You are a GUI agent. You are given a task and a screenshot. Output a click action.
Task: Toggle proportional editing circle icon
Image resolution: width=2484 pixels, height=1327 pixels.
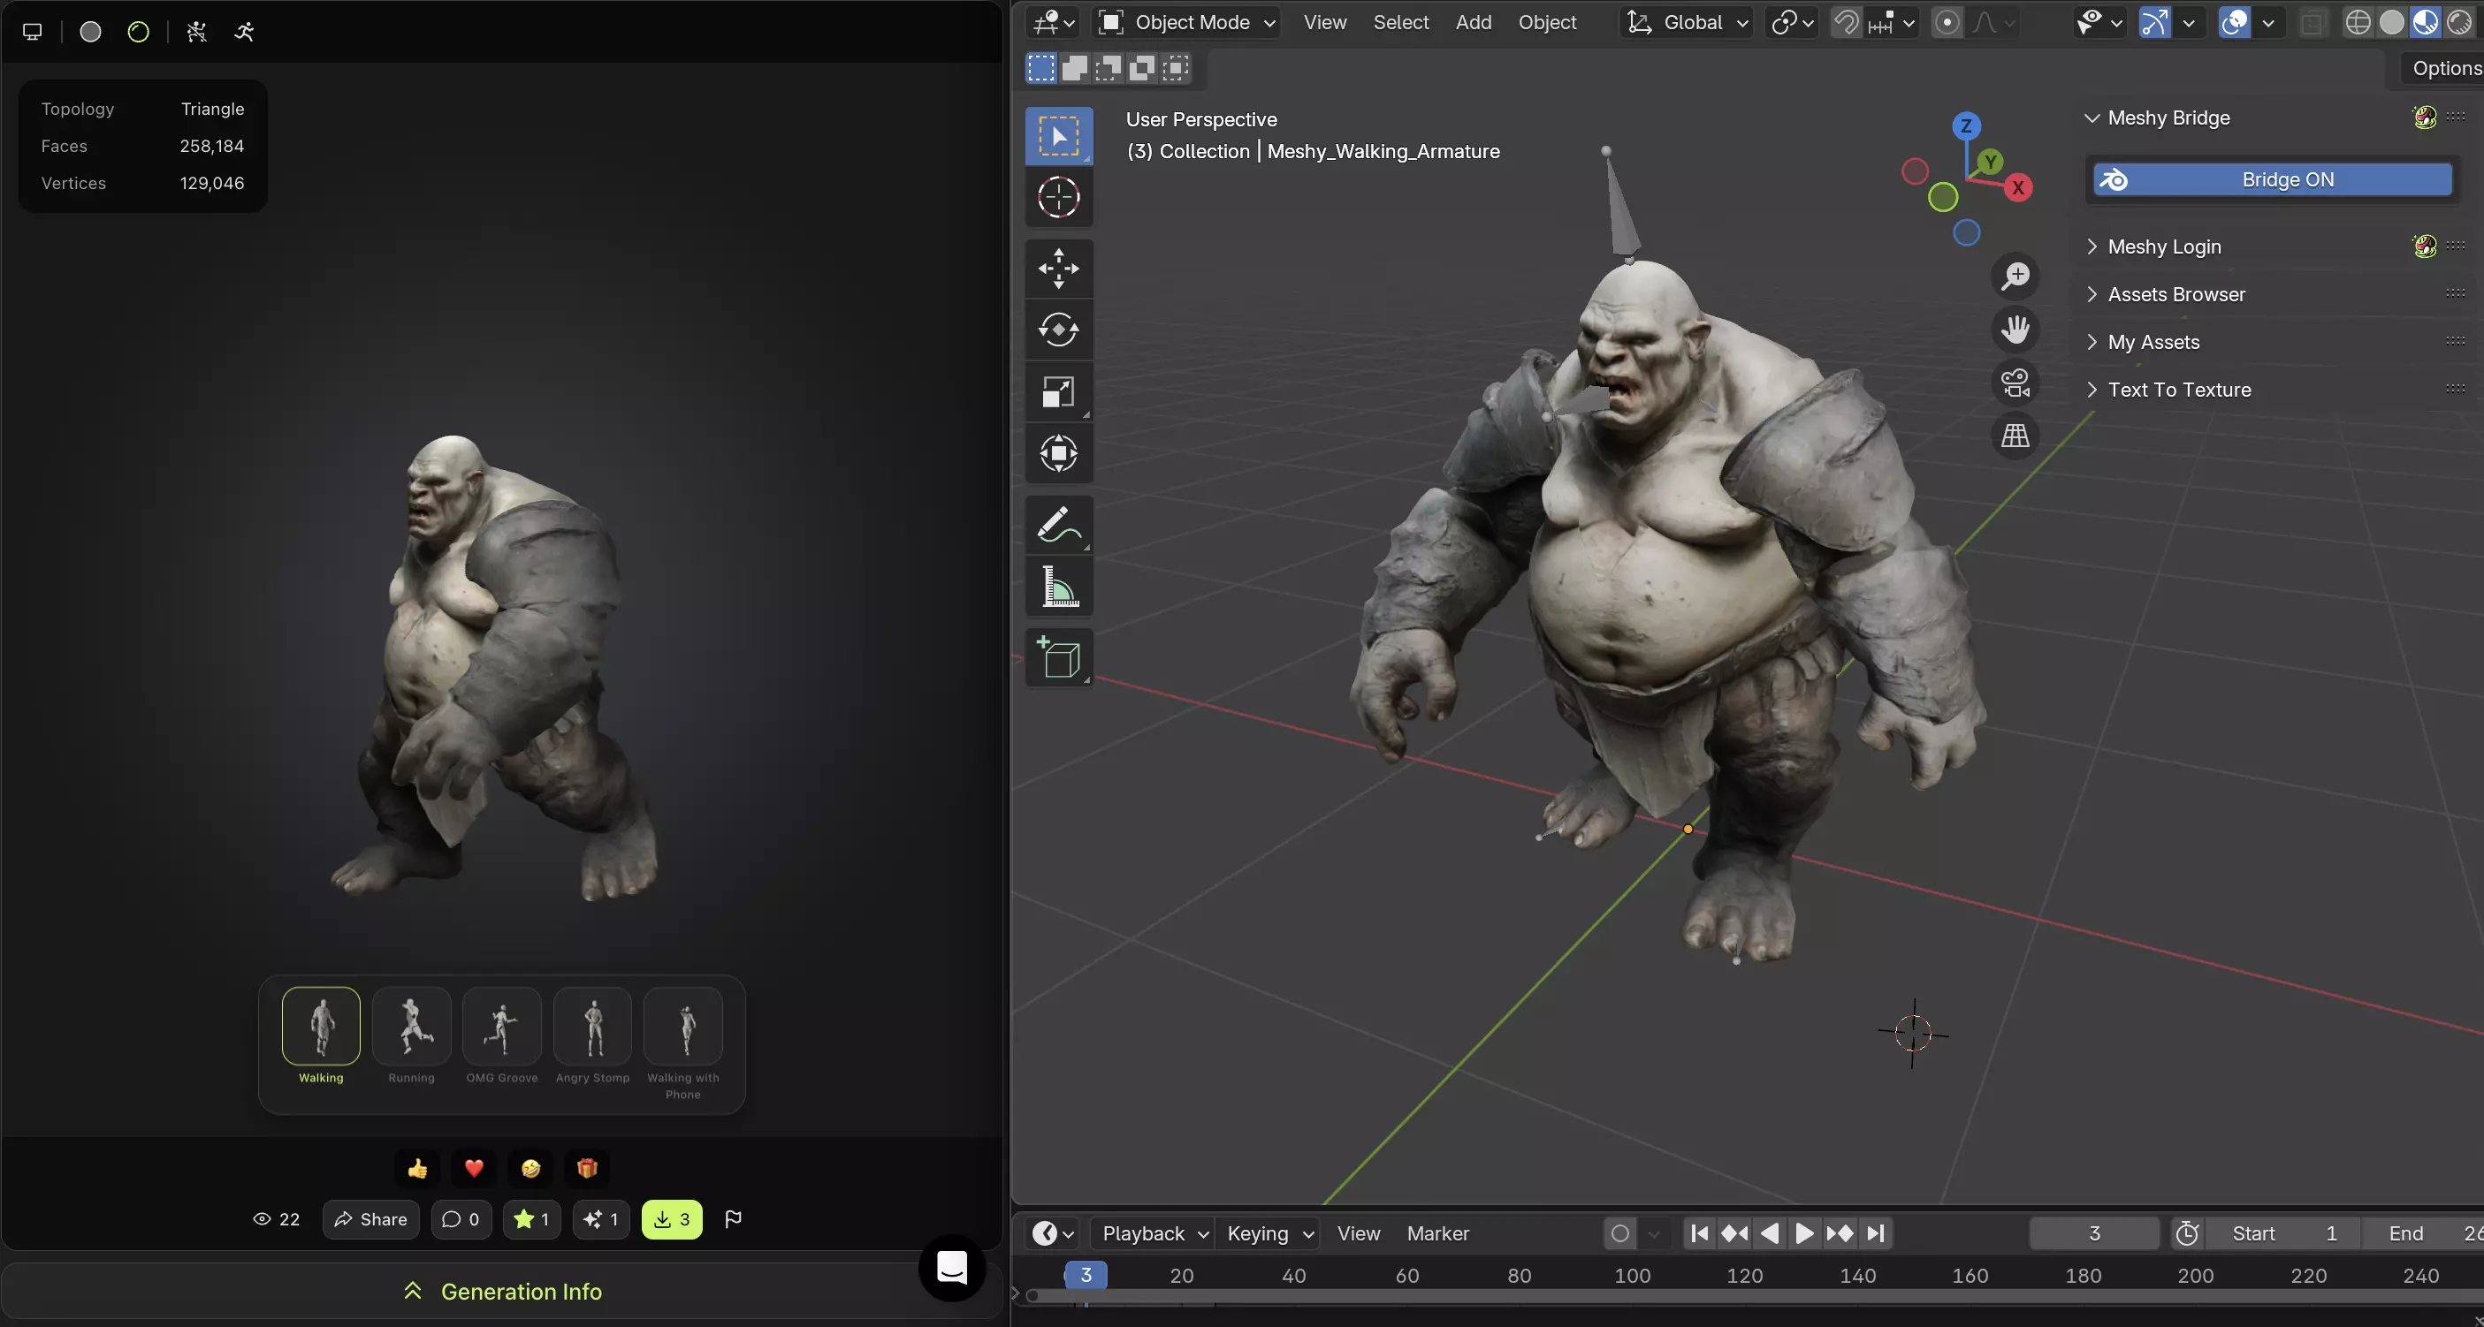coord(1947,22)
